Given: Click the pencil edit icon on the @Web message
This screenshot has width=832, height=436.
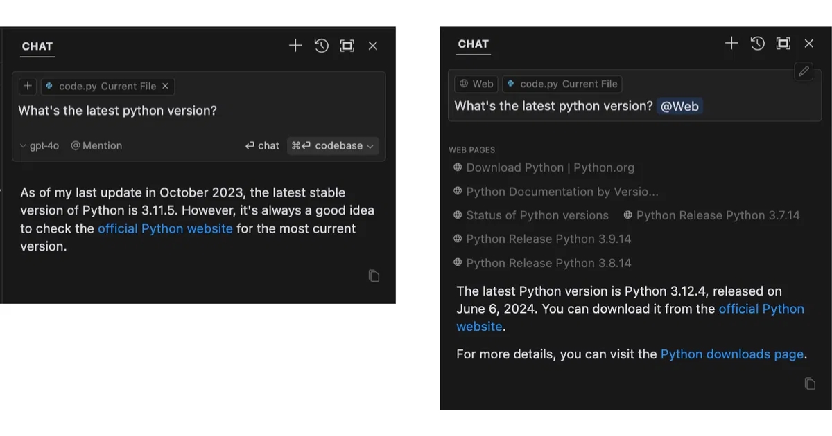Looking at the screenshot, I should [803, 71].
